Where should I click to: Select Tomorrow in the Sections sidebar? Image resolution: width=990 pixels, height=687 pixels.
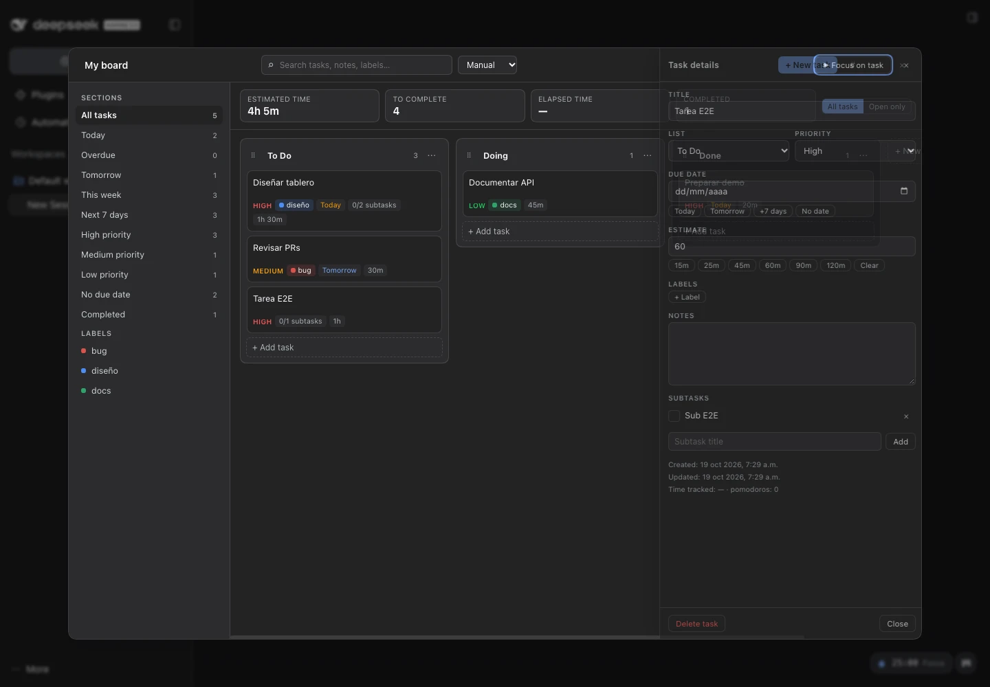[149, 175]
